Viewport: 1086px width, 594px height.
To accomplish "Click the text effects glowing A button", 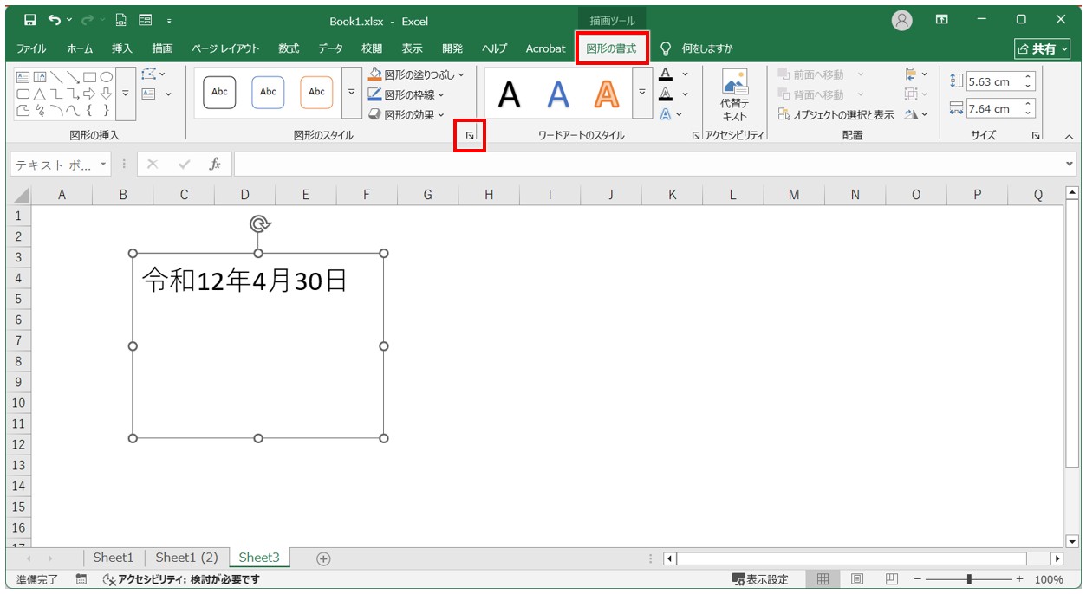I will [x=666, y=114].
